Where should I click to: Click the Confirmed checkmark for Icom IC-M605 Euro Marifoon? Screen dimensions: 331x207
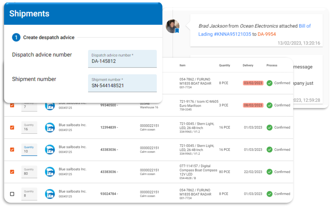[x=269, y=105]
